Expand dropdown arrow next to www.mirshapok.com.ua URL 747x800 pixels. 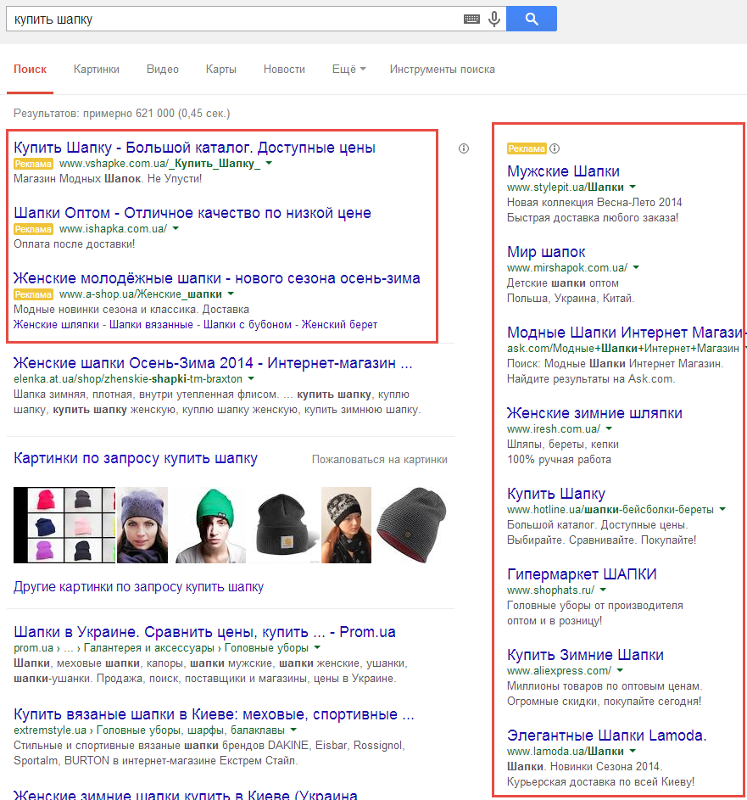click(x=637, y=267)
